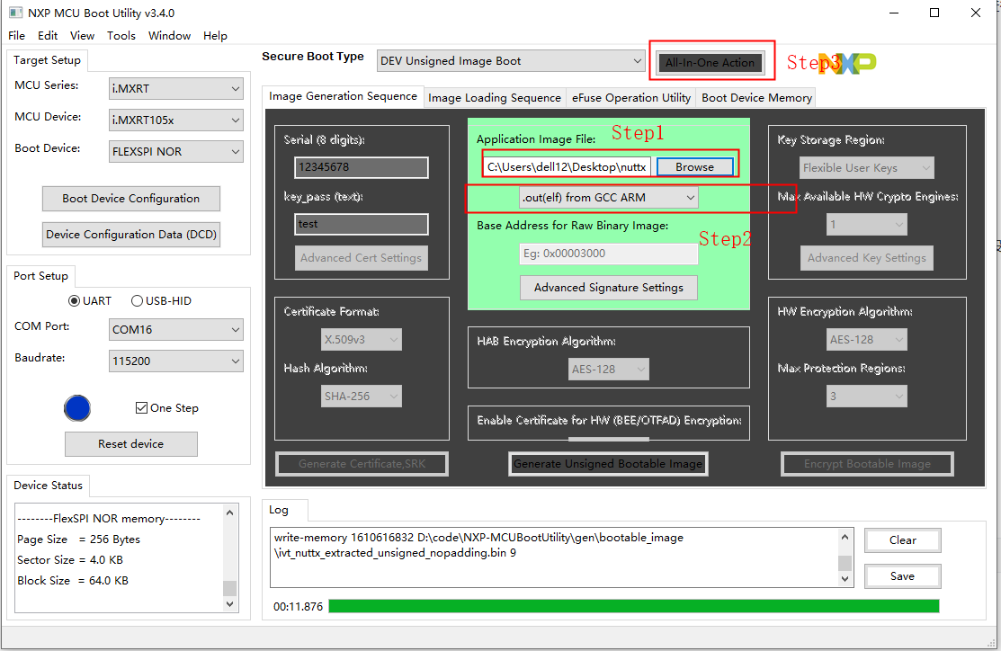1001x651 pixels.
Task: Open the MCU Series dropdown
Action: point(175,89)
